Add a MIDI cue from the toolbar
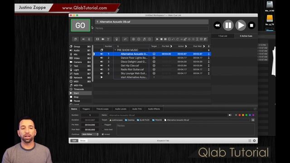Image resolution: width=290 pixels, height=163 pixels. point(139,39)
